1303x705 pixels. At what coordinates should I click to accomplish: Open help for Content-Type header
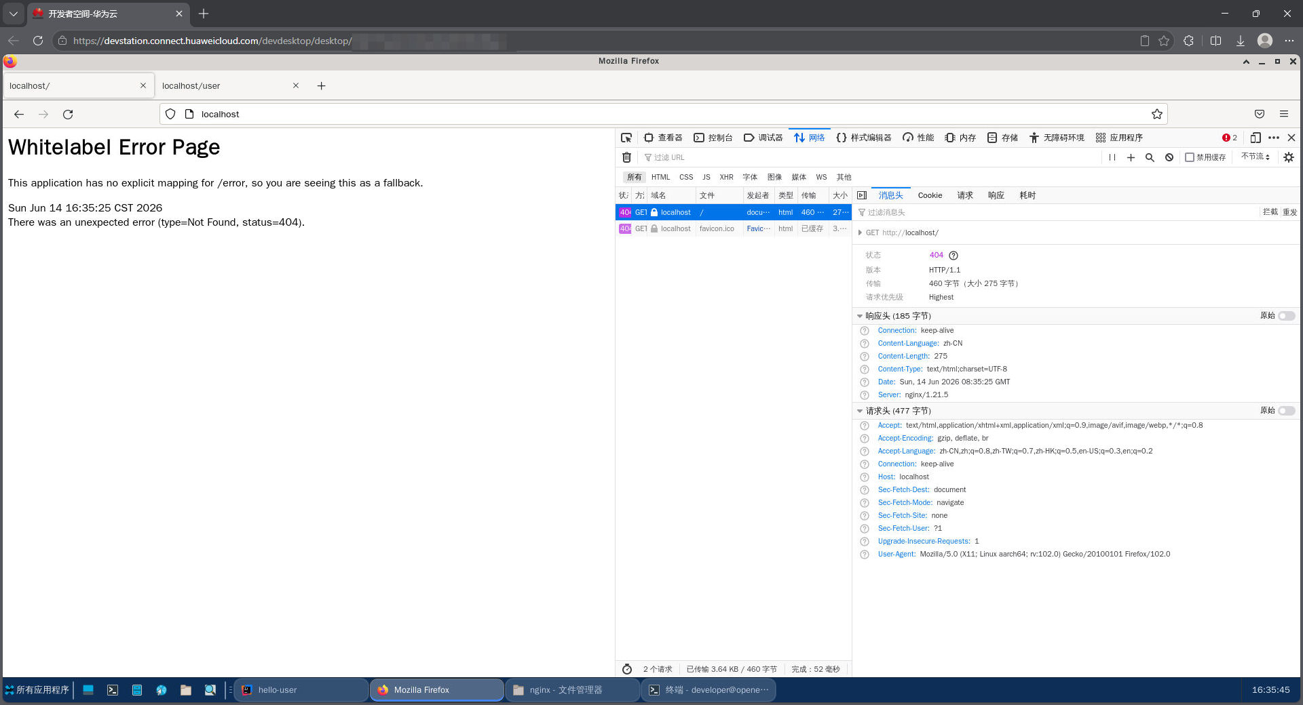click(864, 369)
